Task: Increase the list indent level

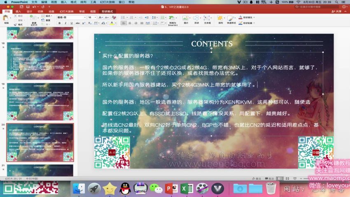Action: click(x=147, y=17)
